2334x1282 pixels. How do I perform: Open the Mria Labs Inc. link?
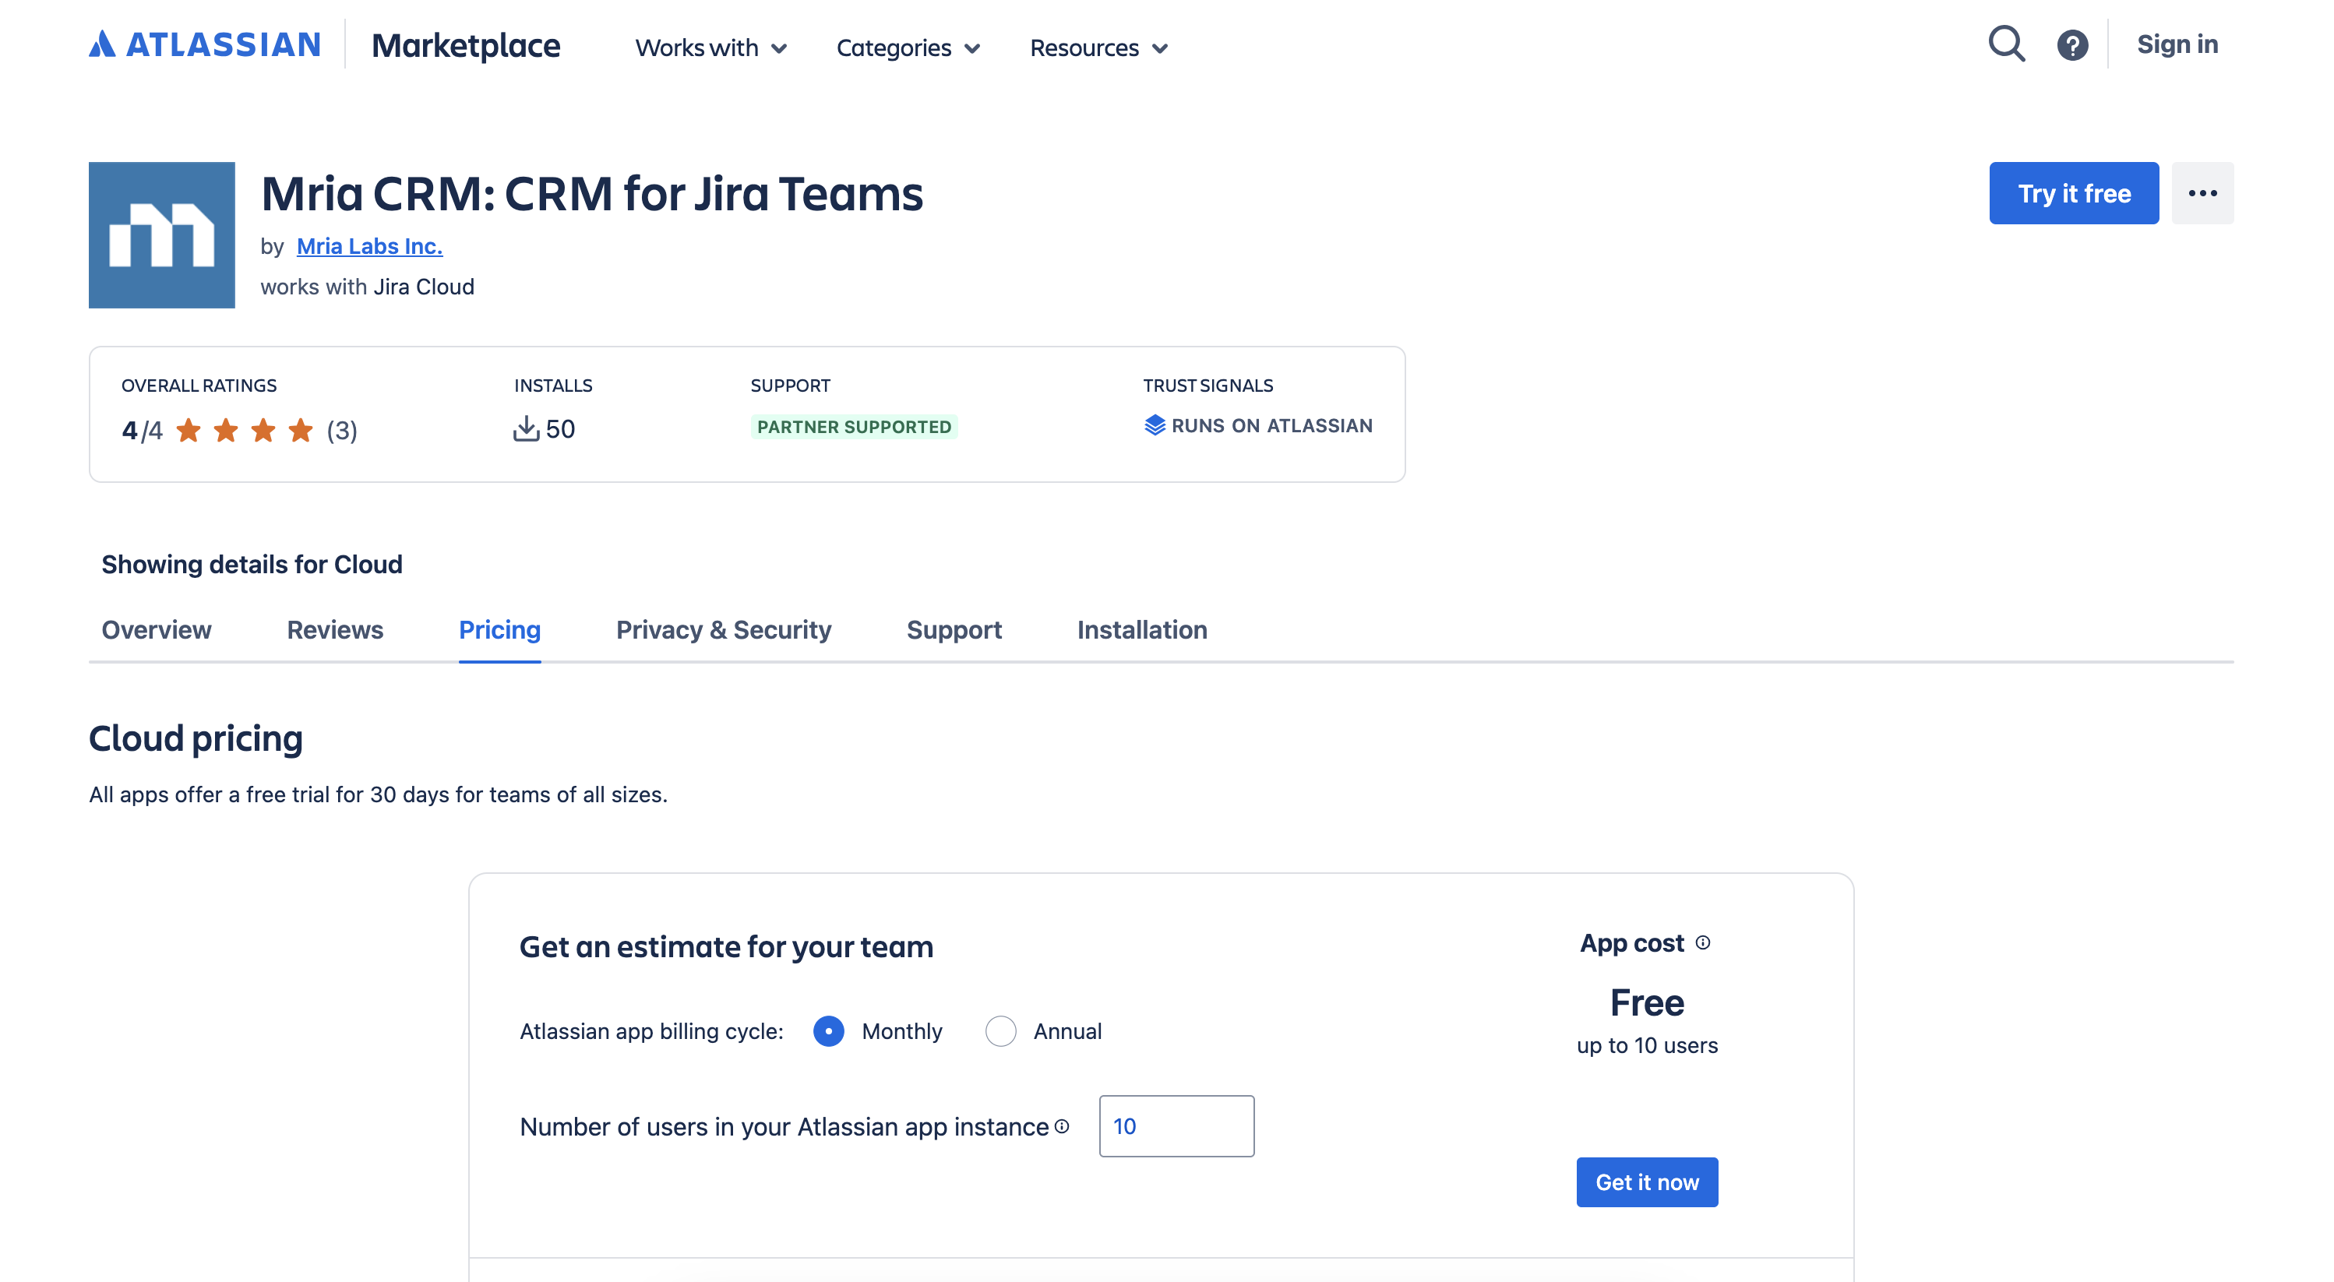[368, 245]
